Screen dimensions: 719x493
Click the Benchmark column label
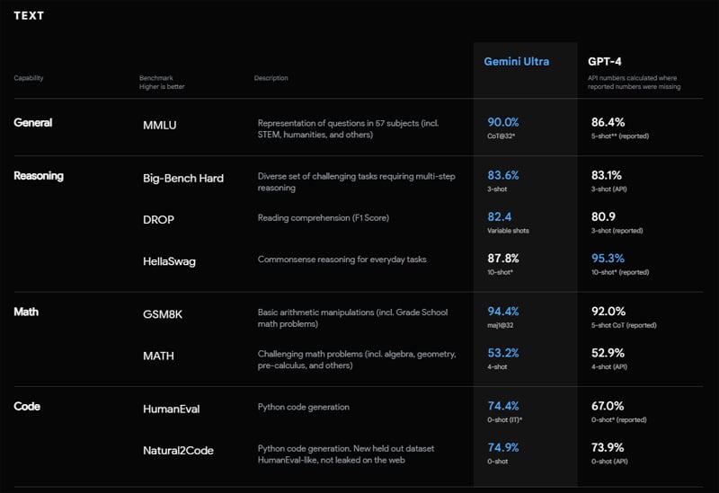pyautogui.click(x=155, y=78)
